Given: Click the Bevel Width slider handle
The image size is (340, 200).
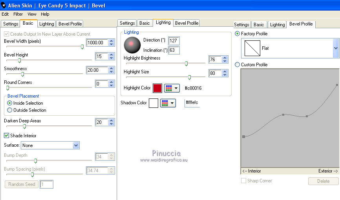Looking at the screenshot, I should point(82,47).
